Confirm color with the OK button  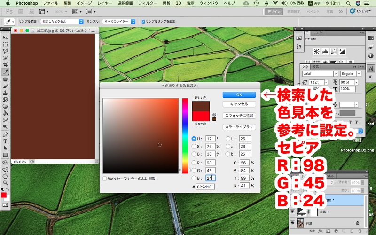[239, 95]
